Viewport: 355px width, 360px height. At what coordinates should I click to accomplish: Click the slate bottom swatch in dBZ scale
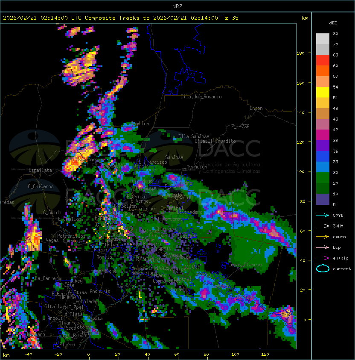tap(323, 199)
